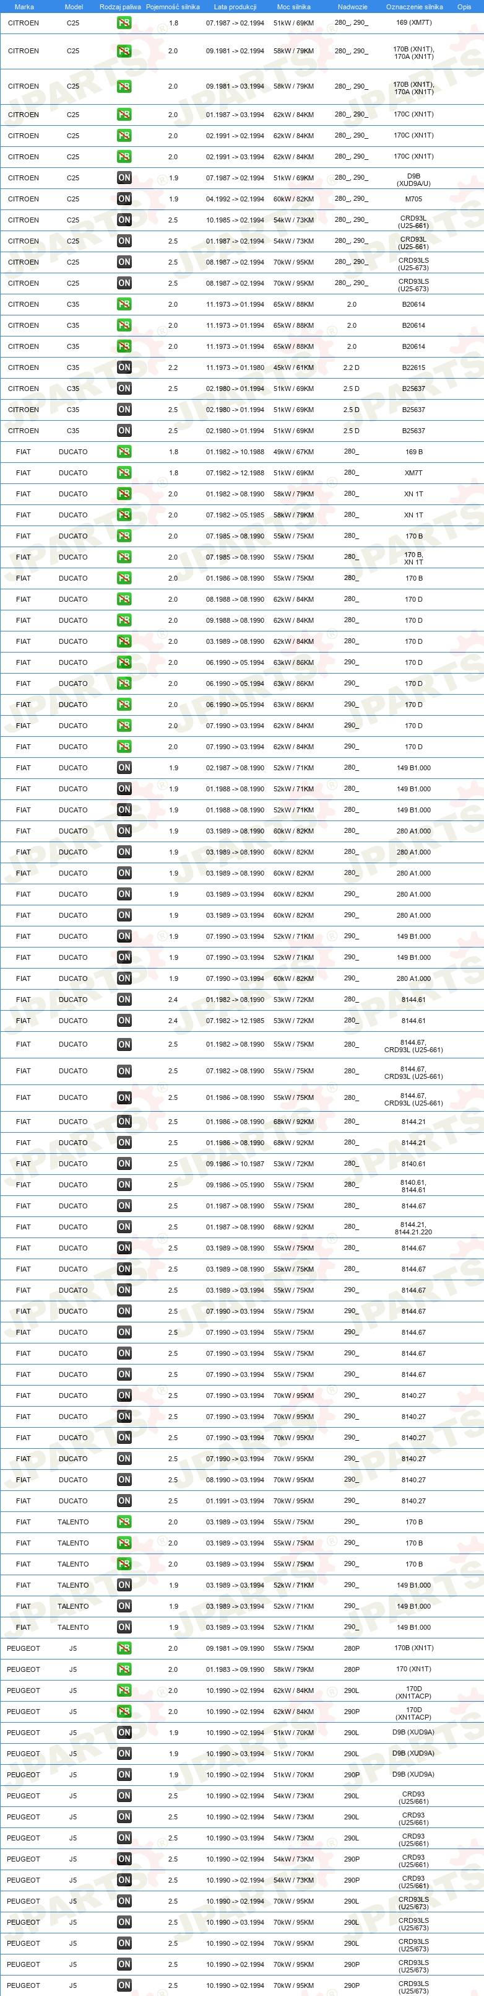Select engine code cell '8144.21, 8144.21.220'
This screenshot has height=1996, width=484.
pyautogui.click(x=413, y=1228)
